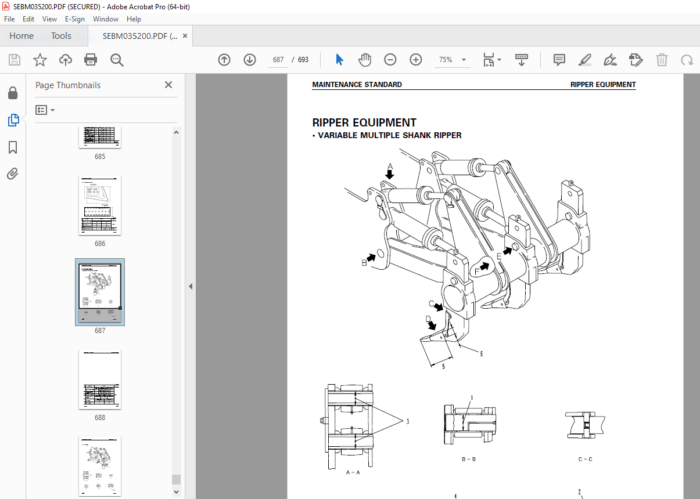This screenshot has width=700, height=499.
Task: Open the security lock panel
Action: [13, 93]
